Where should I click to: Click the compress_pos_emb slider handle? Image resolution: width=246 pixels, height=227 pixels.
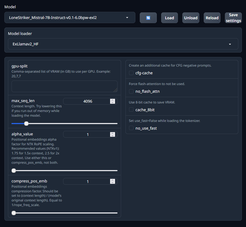coord(14,213)
